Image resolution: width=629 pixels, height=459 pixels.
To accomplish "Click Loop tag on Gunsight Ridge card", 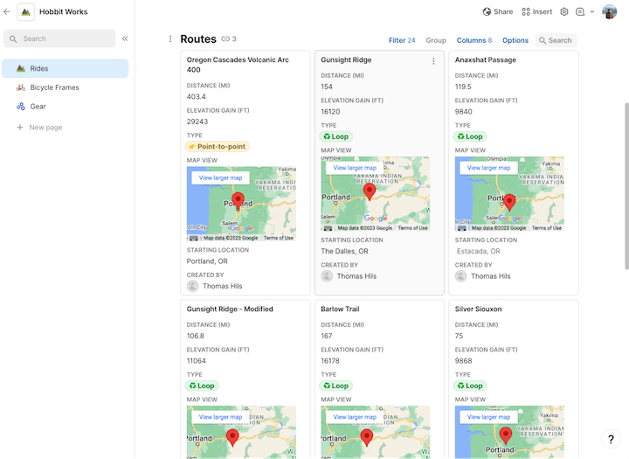I will click(336, 136).
